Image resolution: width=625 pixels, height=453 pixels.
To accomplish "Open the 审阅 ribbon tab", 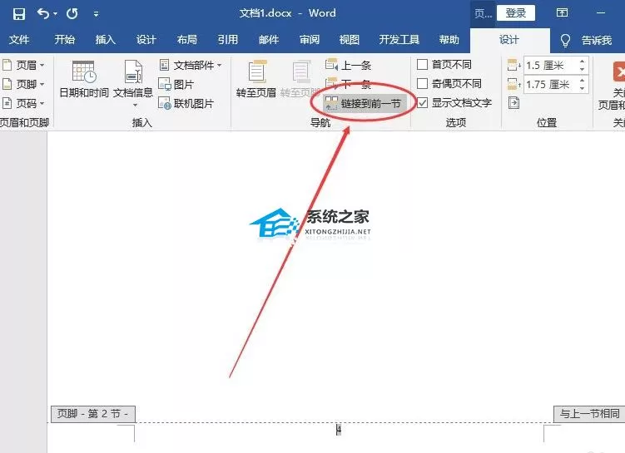I will [x=310, y=39].
